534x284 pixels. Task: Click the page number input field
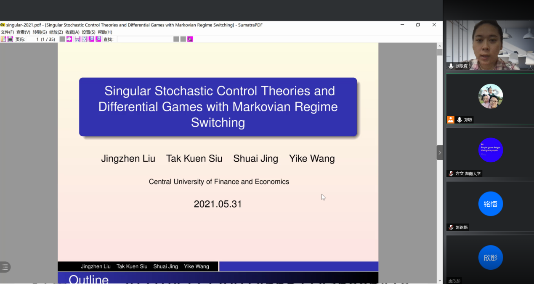coord(41,39)
